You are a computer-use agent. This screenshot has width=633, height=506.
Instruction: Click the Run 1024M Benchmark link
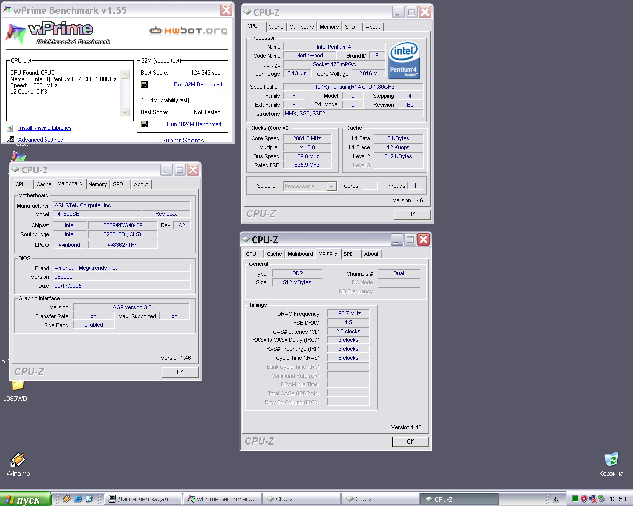click(x=194, y=124)
